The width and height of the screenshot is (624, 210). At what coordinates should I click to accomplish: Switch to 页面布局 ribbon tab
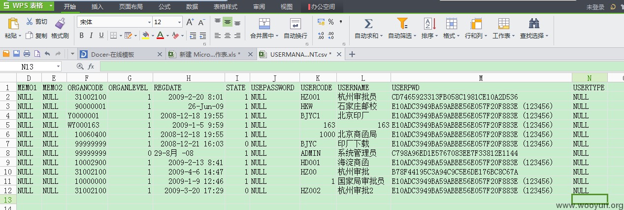click(x=131, y=7)
